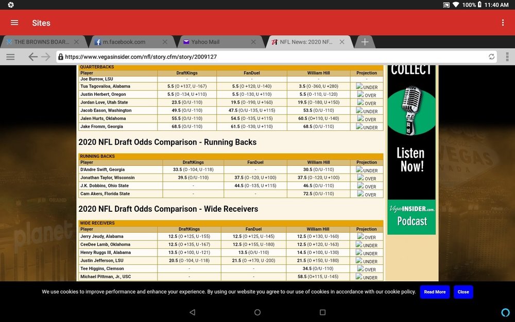This screenshot has height=322, width=515.
Task: Close the NFL News tab
Action: pos(342,42)
